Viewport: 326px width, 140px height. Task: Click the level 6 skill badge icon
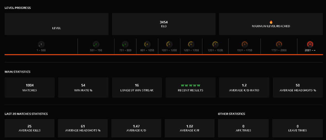click(191, 44)
